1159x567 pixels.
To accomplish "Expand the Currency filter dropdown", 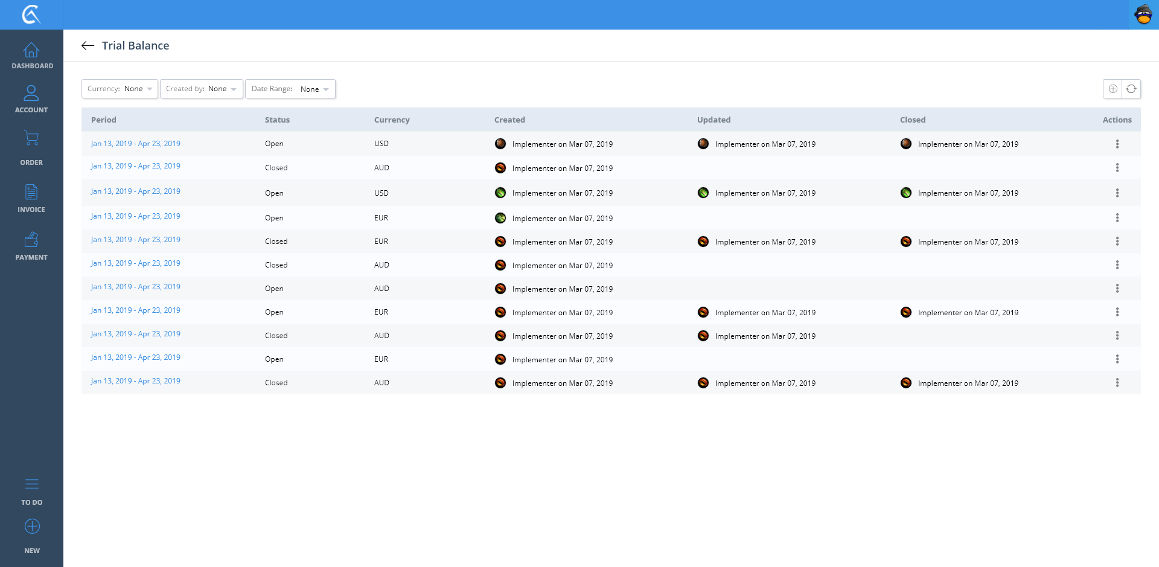I will (x=120, y=89).
